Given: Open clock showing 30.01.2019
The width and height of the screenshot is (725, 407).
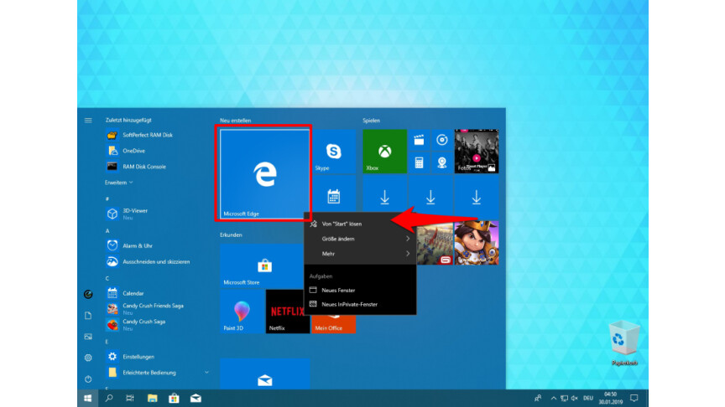Looking at the screenshot, I should pos(610,399).
